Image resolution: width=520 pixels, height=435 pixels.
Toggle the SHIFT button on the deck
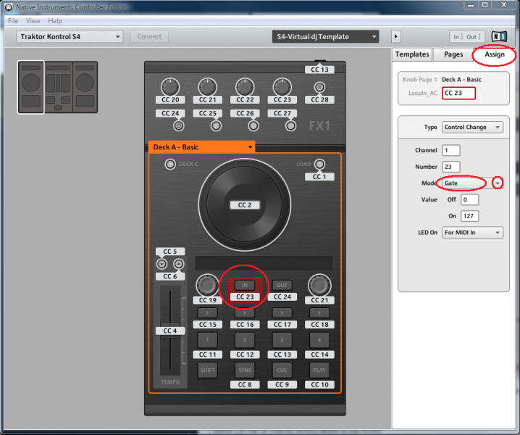(207, 370)
